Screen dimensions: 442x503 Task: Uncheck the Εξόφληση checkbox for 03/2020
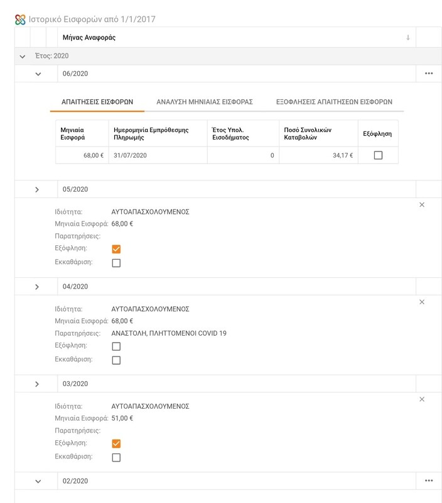(116, 444)
